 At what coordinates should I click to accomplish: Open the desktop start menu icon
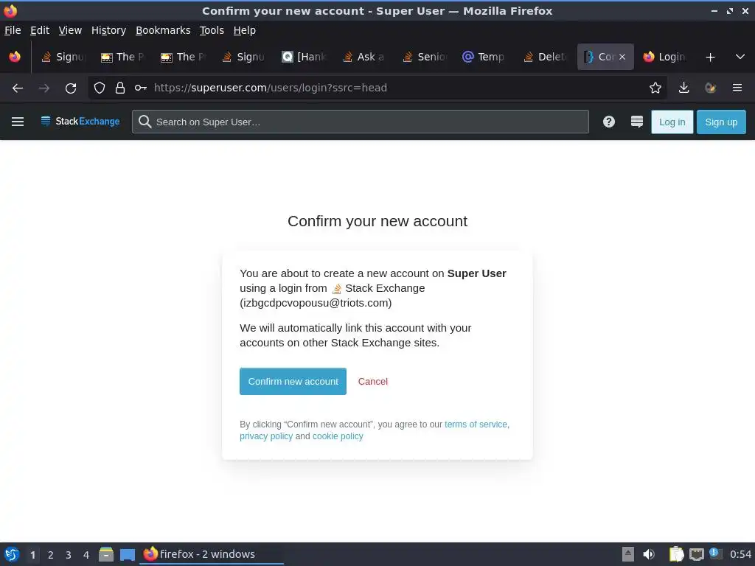pyautogui.click(x=12, y=554)
